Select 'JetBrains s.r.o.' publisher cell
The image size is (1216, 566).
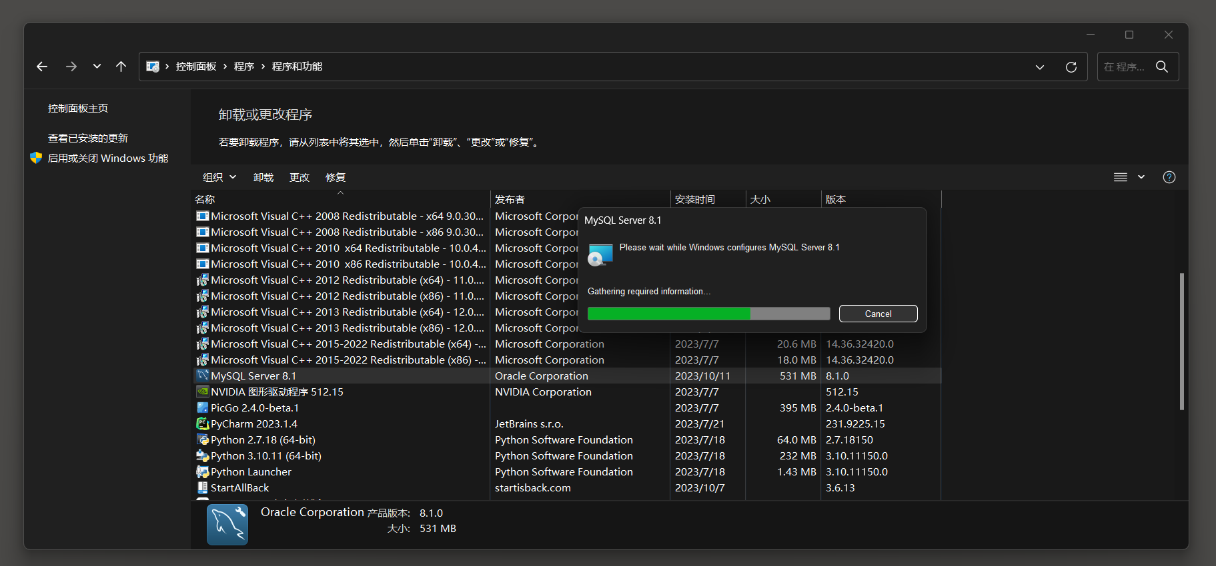(529, 424)
